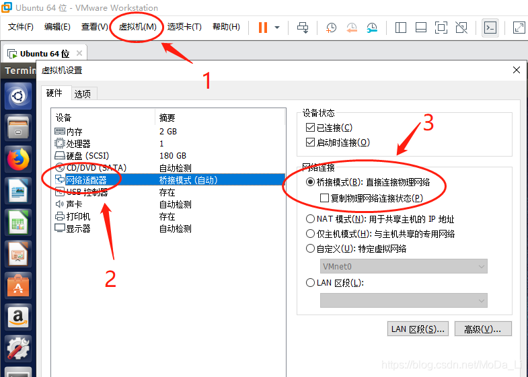Toggle the 启动时连接(O) checkbox
Viewport: 528px width, 377px height.
[x=310, y=142]
